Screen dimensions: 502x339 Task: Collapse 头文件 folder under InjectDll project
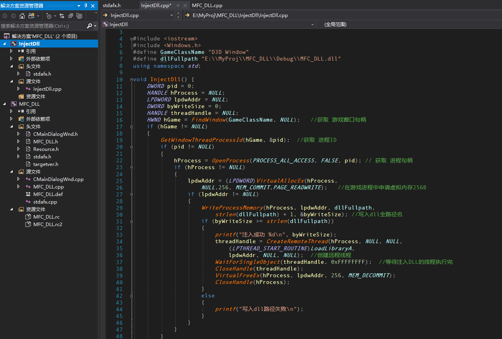point(11,66)
